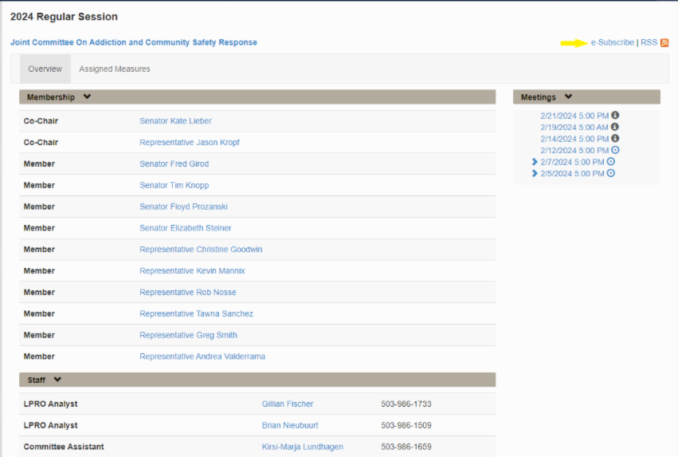Collapse the Staff section
Image resolution: width=678 pixels, height=457 pixels.
point(57,380)
